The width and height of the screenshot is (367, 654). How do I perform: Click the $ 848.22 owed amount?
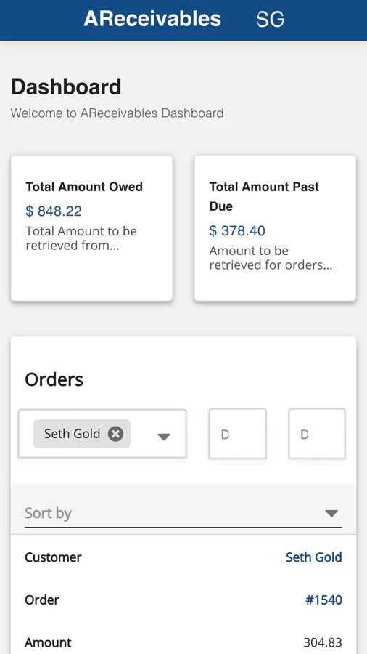click(54, 211)
